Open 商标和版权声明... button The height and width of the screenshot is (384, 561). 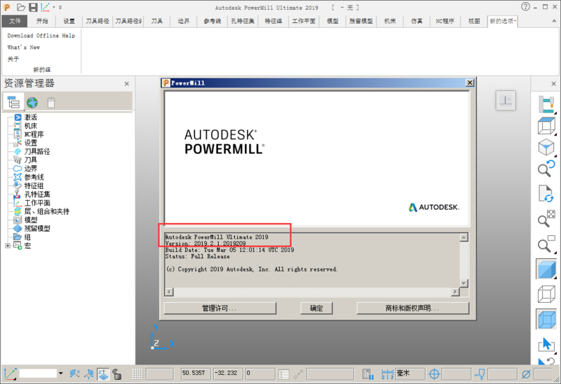412,308
